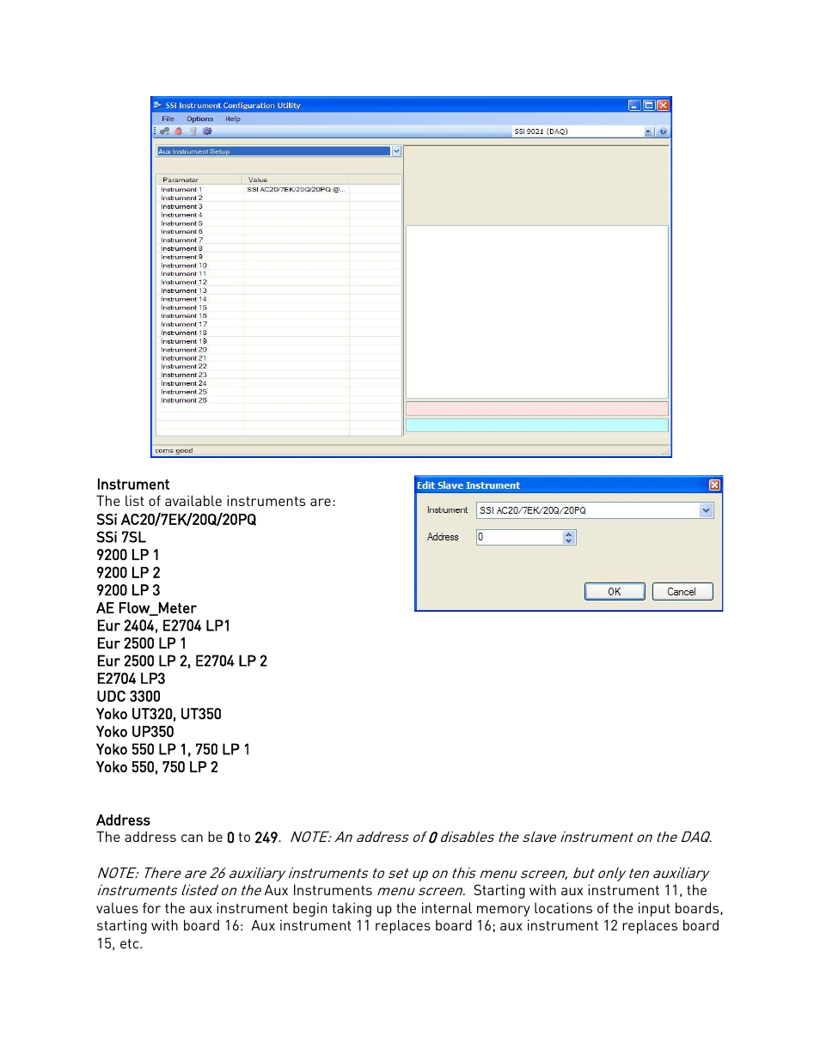The width and height of the screenshot is (820, 1061).
Task: Select the Instrument 24 row
Action: (x=278, y=383)
